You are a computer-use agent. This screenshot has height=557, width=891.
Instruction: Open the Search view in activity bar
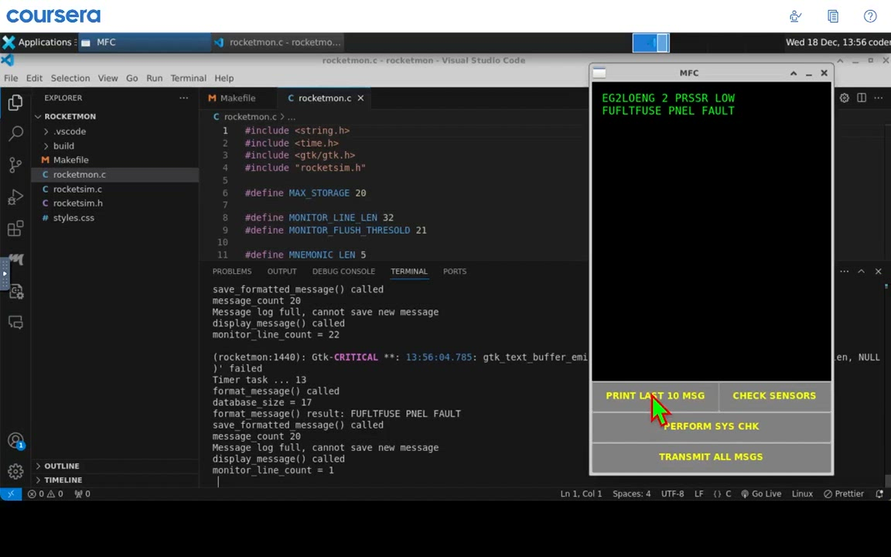click(x=15, y=134)
